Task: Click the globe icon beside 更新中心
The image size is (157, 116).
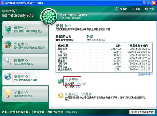Action: coord(8,76)
